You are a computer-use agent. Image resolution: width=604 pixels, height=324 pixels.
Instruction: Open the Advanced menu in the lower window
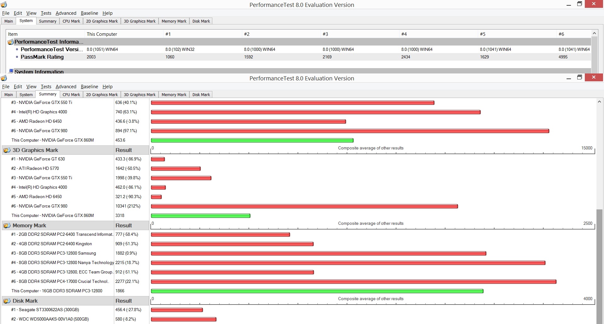(x=66, y=87)
